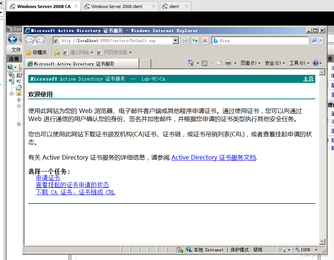Viewport: 334px width, 260px height.
Task: Switch to Windows Server 2008 CA tab
Action: coord(44,6)
